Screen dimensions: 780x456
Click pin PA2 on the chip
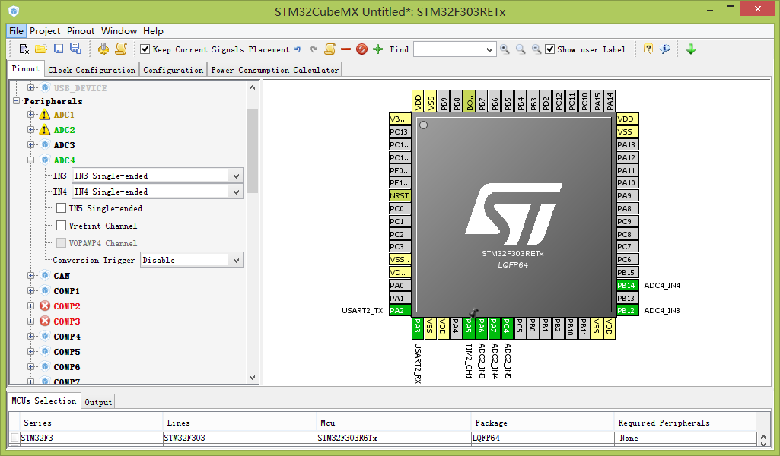point(400,310)
